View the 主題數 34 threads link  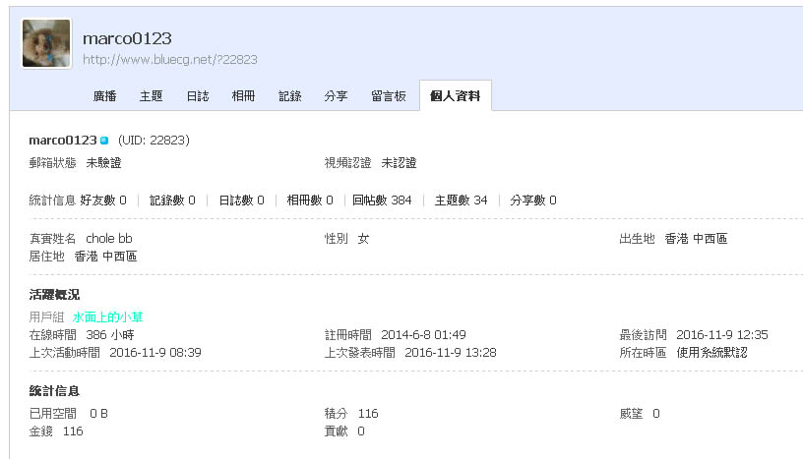pos(461,201)
